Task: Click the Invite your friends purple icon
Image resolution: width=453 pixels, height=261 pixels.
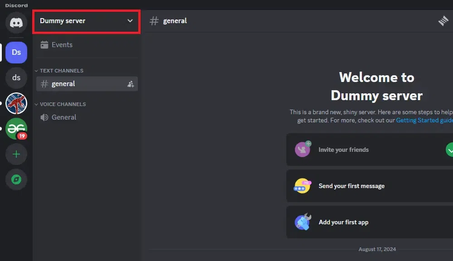Action: coord(303,149)
